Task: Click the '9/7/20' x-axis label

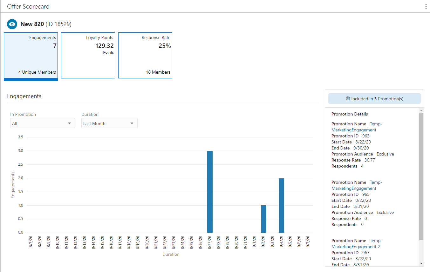Action: click(308, 242)
